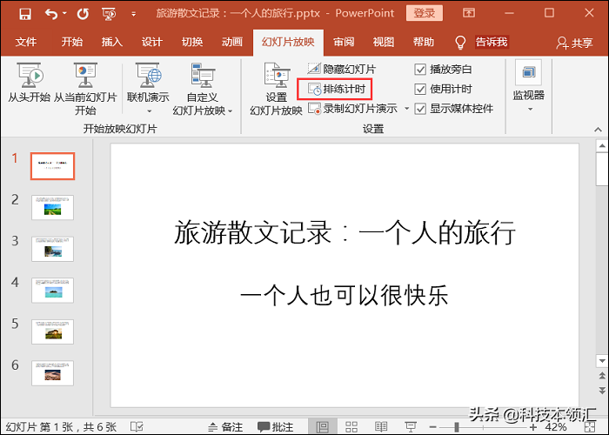Start slideshow with 从头开始
609x435 pixels.
[x=30, y=83]
